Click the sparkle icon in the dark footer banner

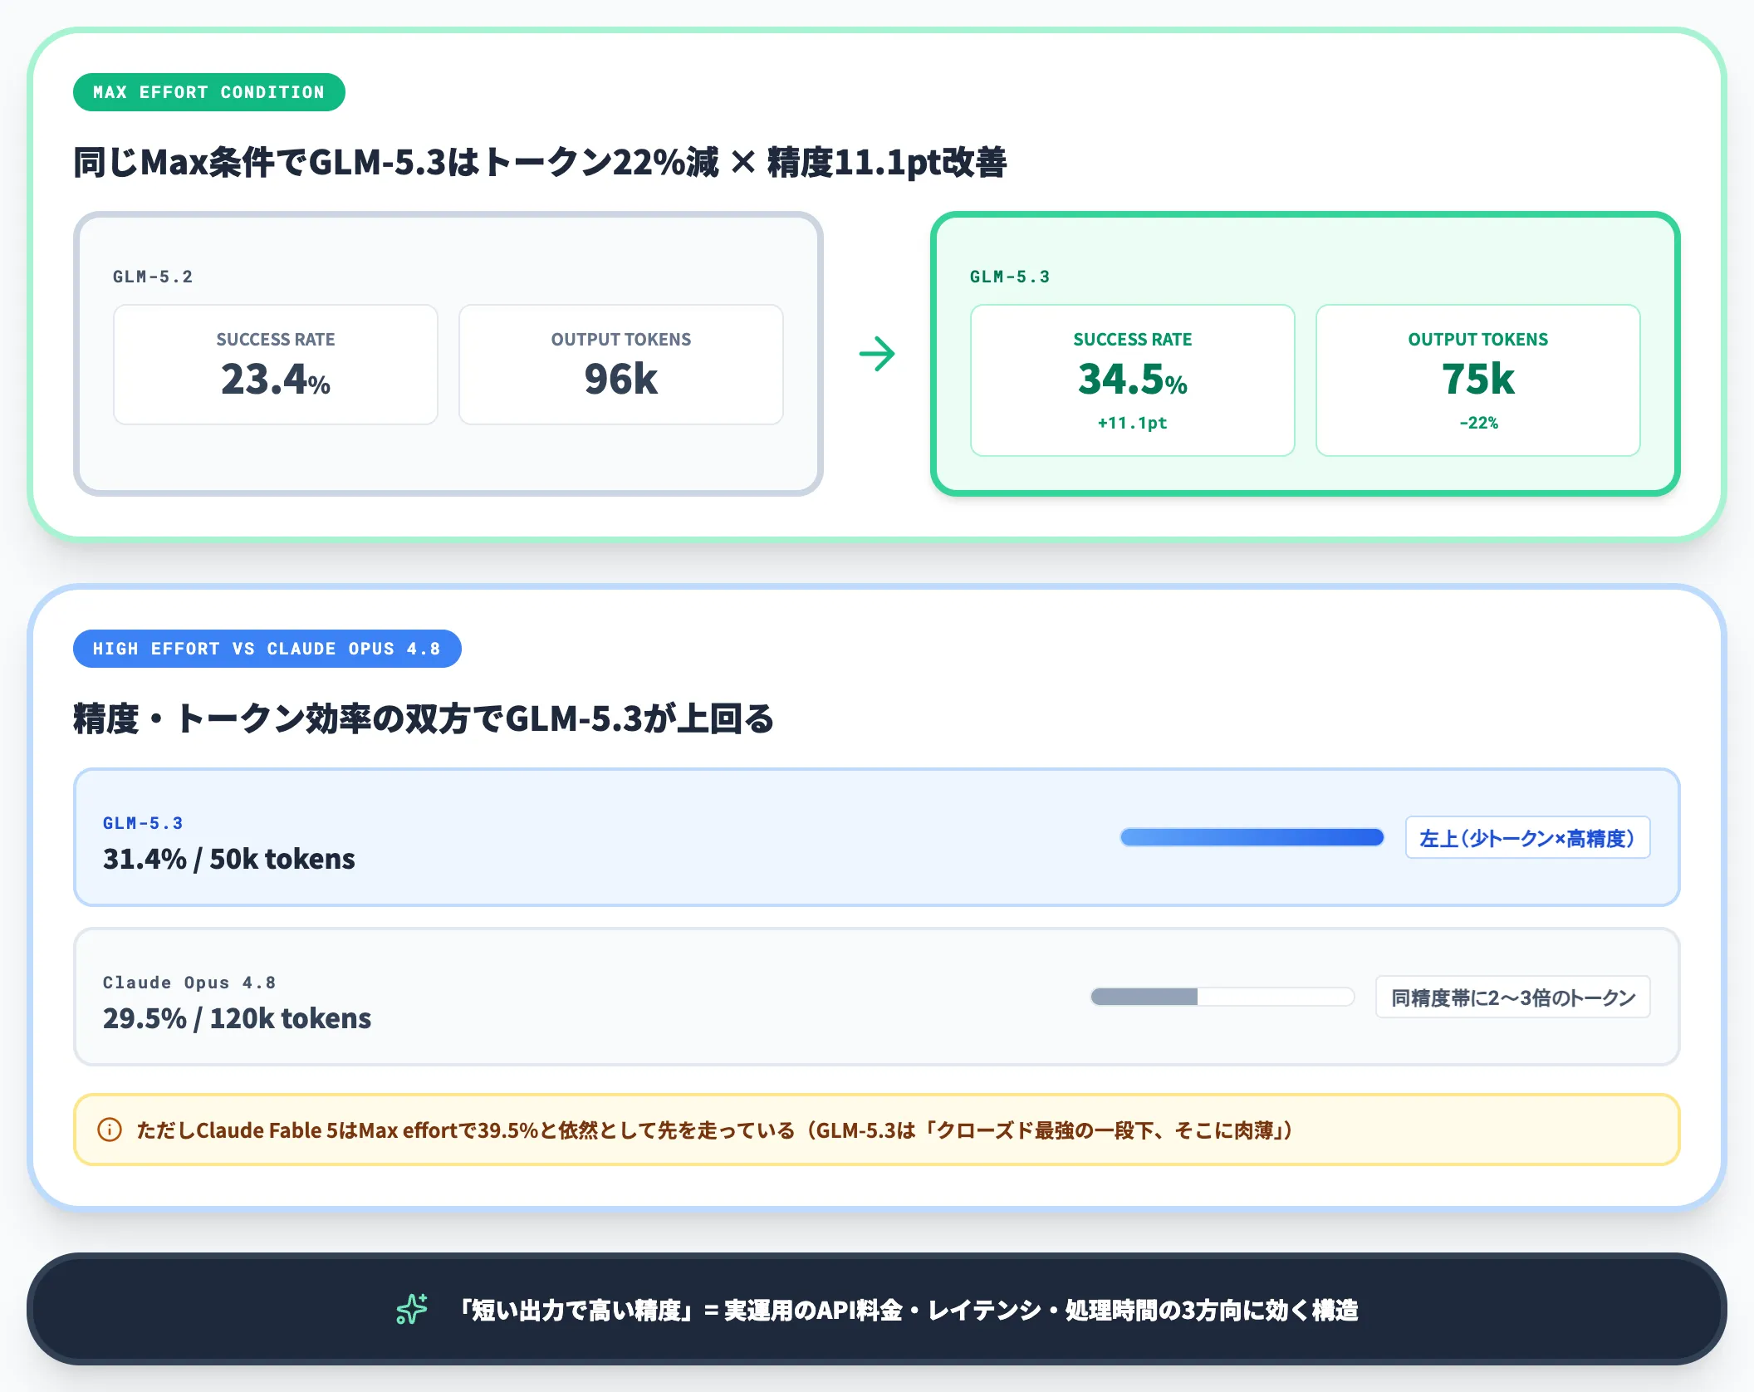click(x=411, y=1309)
